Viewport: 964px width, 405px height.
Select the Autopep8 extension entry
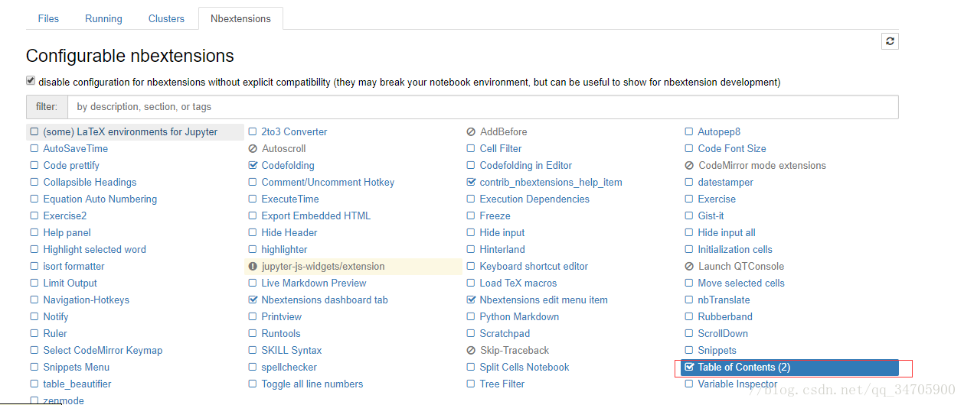coord(718,132)
